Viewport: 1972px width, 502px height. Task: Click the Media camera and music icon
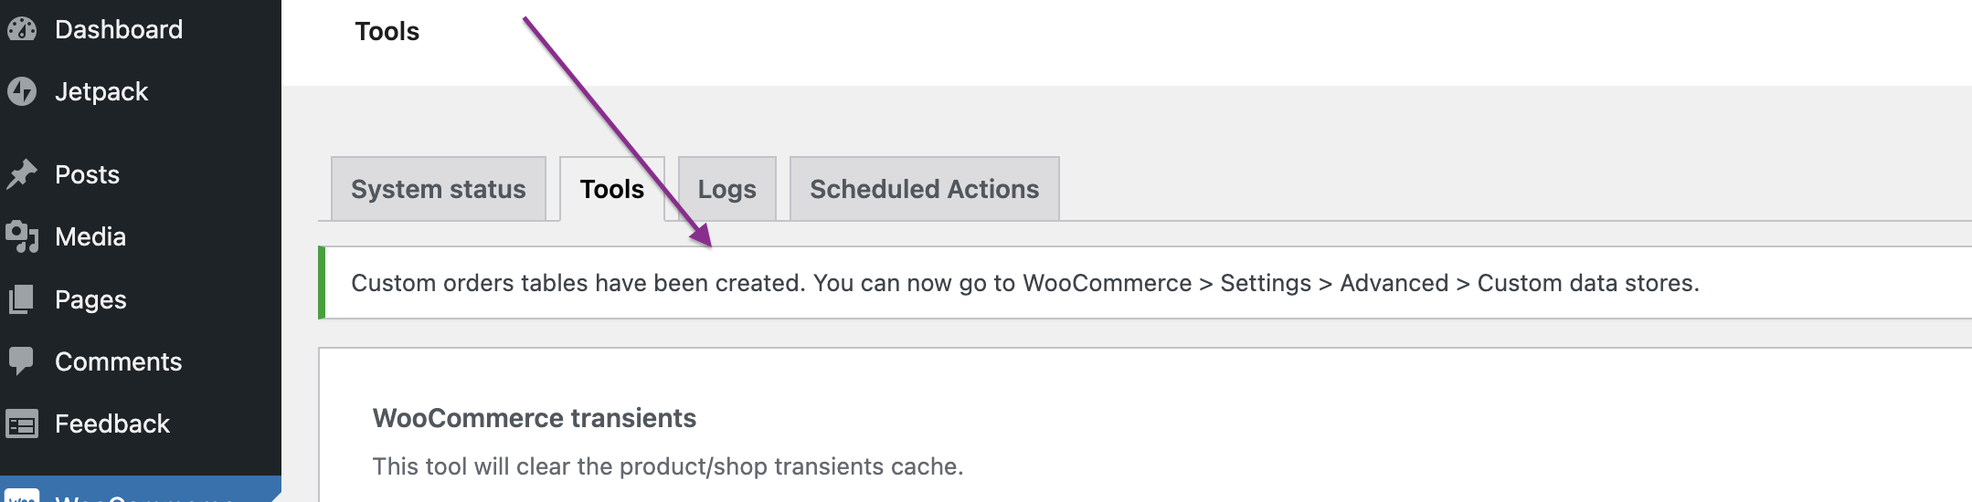[x=22, y=236]
